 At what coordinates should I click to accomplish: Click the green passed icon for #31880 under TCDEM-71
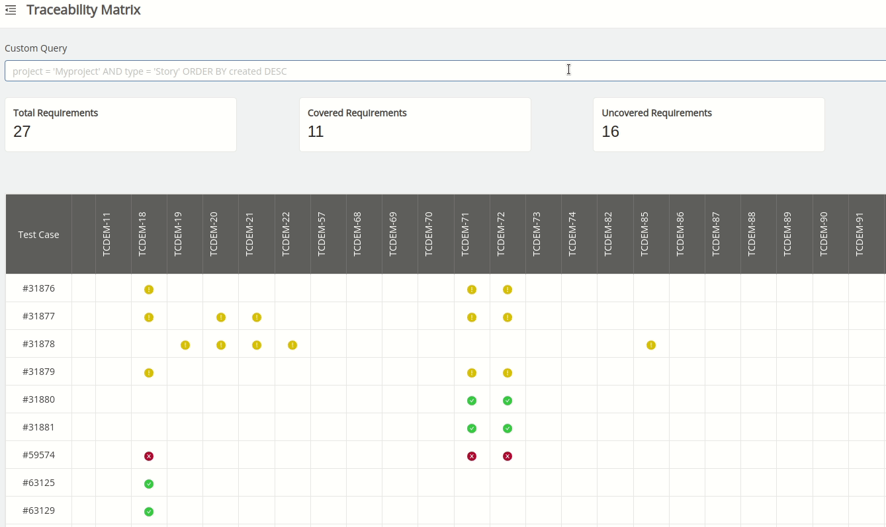tap(472, 401)
